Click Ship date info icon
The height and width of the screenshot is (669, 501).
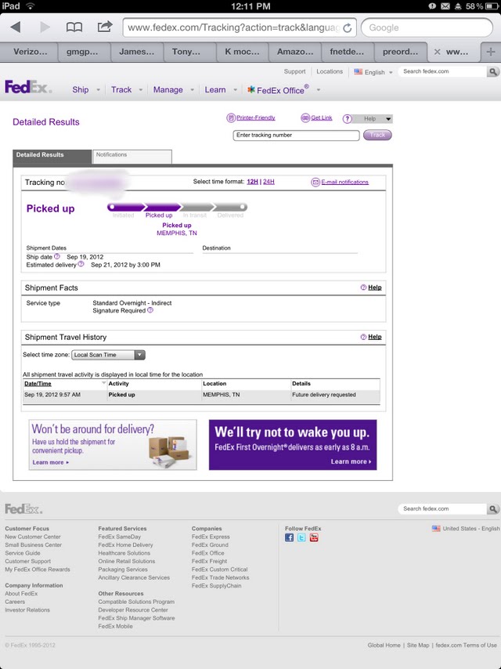click(x=57, y=256)
